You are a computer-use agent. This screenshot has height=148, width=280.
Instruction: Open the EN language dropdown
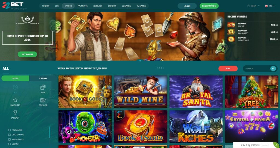[x=270, y=6]
